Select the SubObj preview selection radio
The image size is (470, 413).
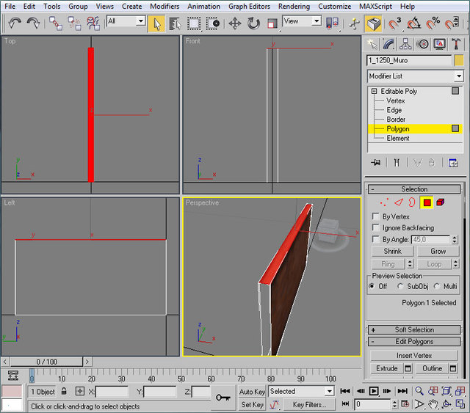click(401, 287)
